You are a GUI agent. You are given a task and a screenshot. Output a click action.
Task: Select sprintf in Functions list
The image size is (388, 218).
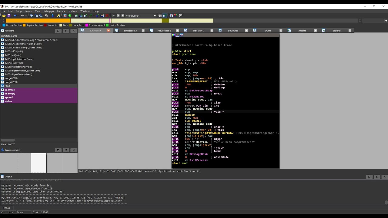point(39,97)
